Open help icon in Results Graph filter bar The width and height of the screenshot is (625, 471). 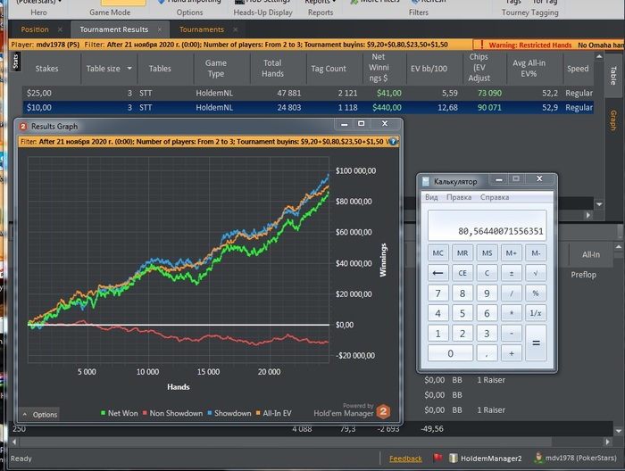393,142
